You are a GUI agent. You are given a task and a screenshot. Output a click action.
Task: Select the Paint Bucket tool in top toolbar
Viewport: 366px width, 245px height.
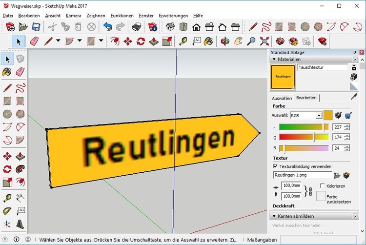[x=208, y=41]
